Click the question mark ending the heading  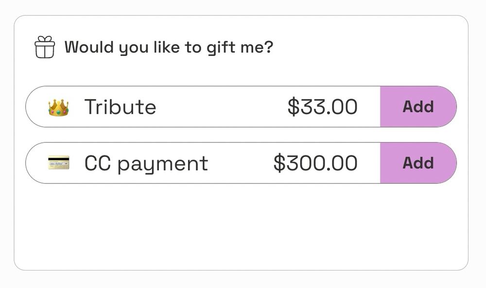click(x=269, y=47)
